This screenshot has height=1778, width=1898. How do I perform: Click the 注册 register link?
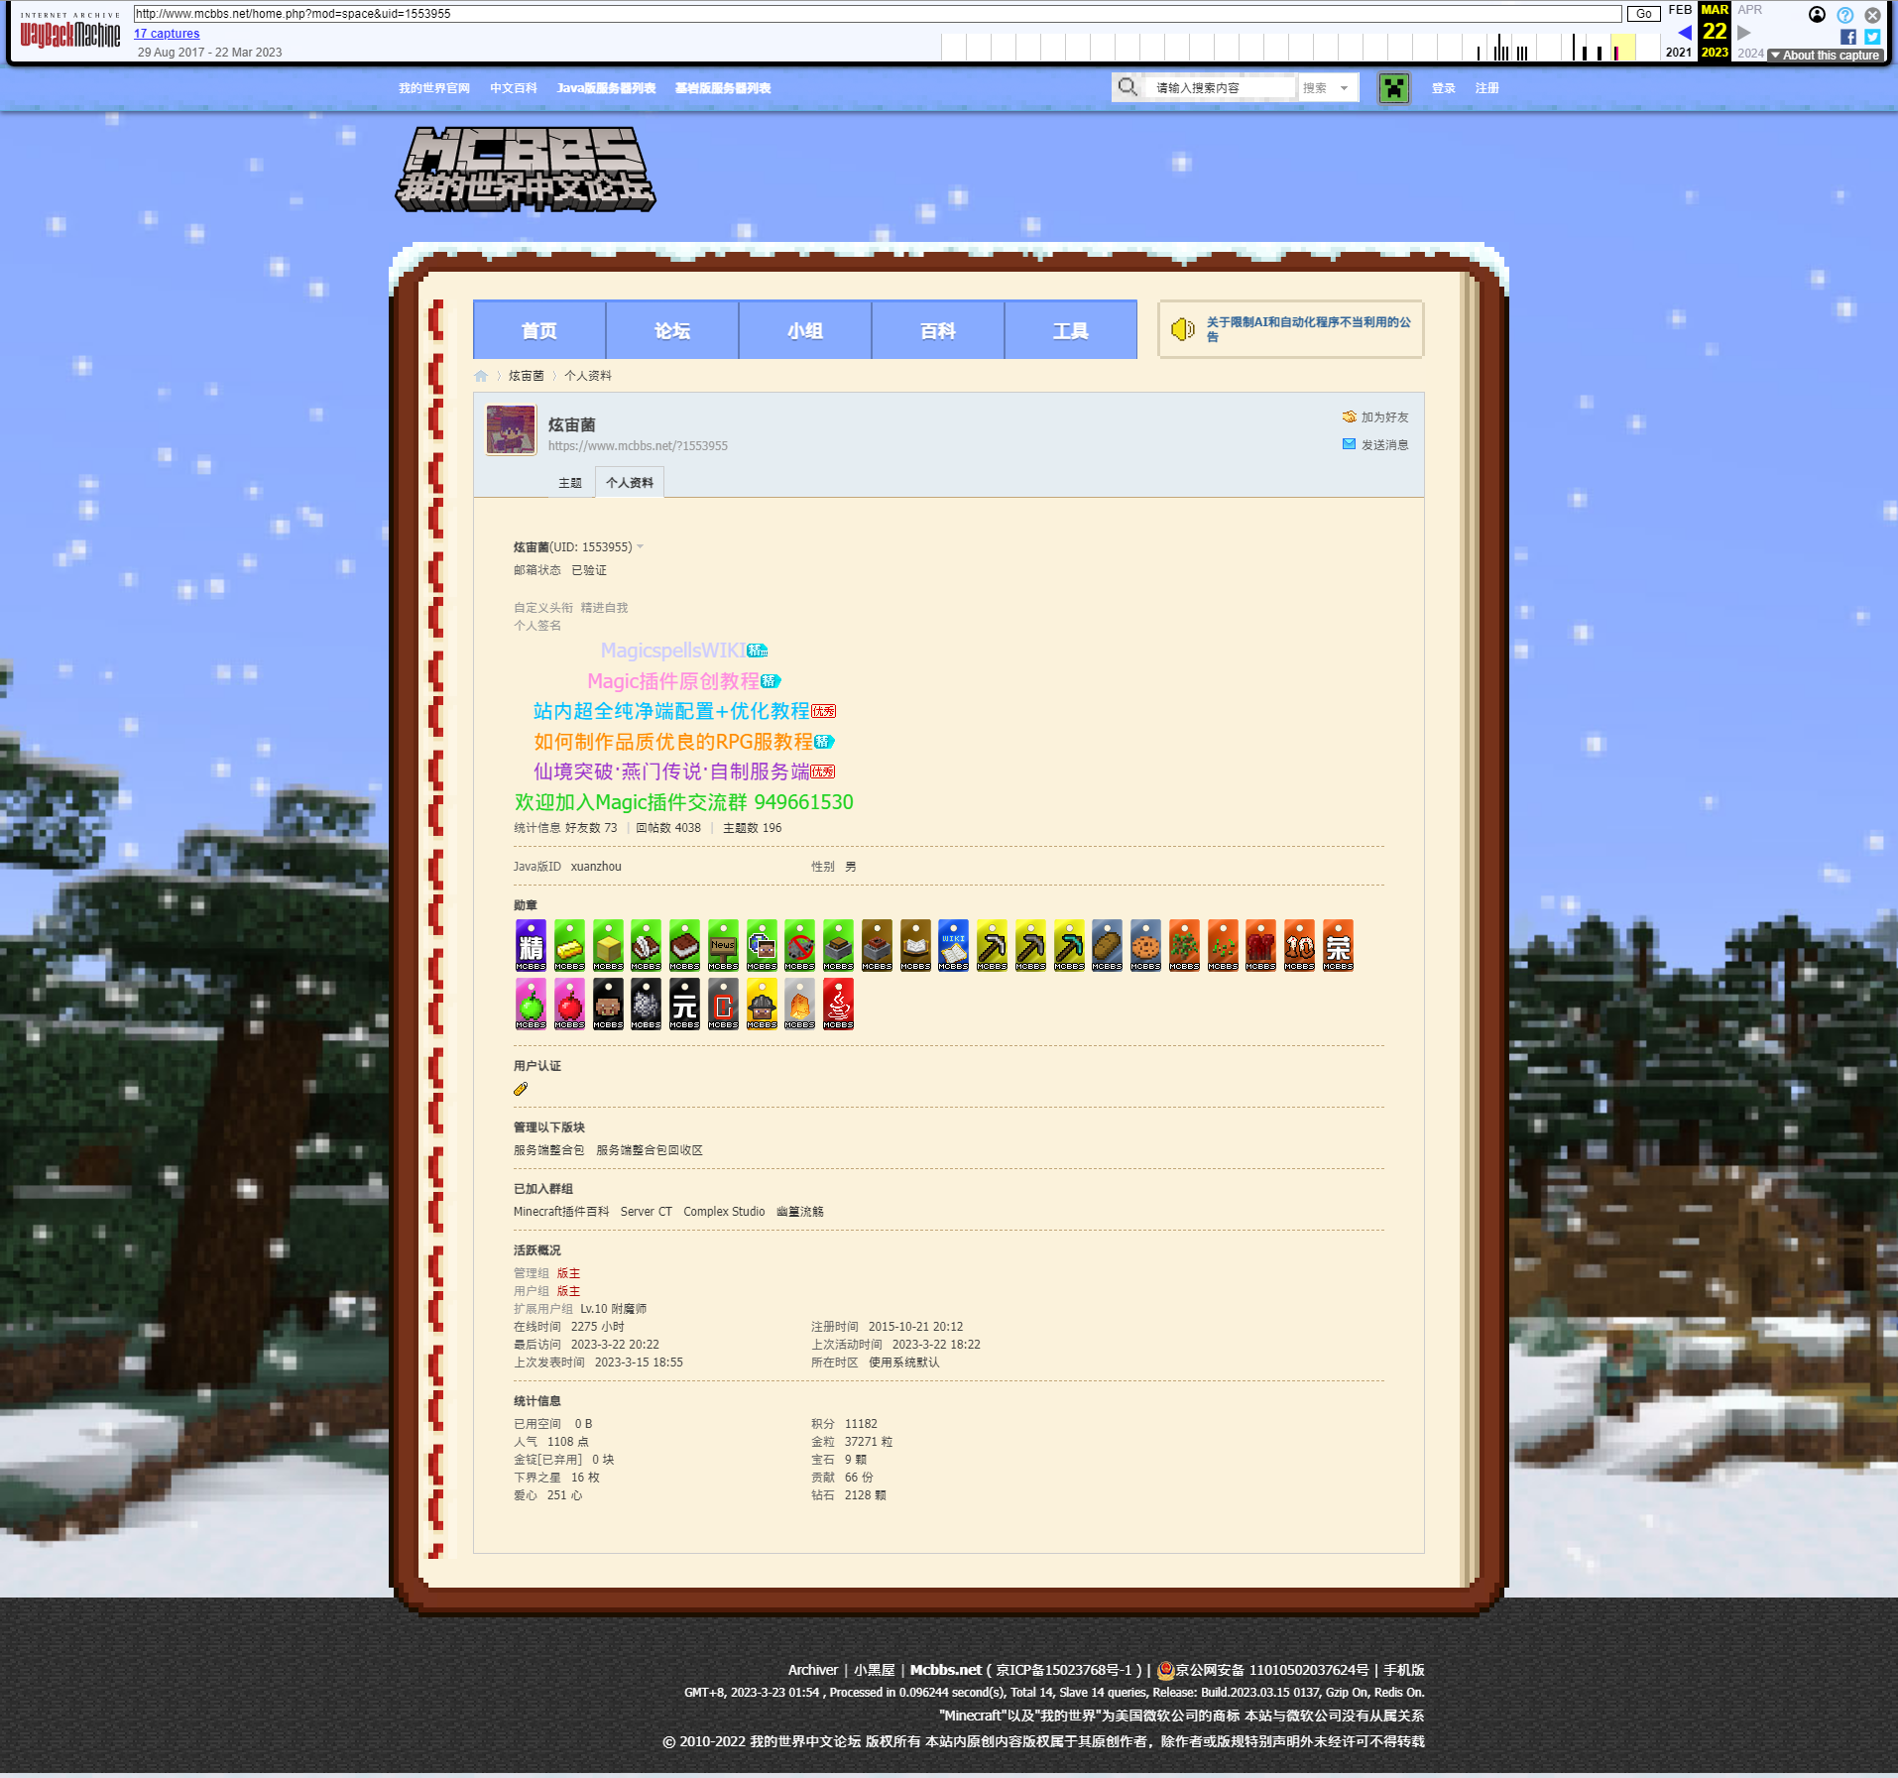pos(1487,88)
